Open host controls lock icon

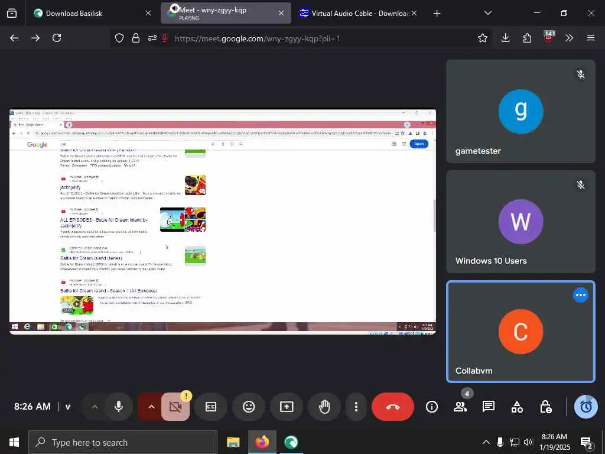[x=545, y=407]
